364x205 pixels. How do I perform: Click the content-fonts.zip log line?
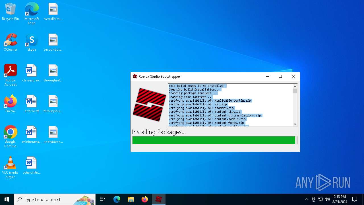click(206, 123)
